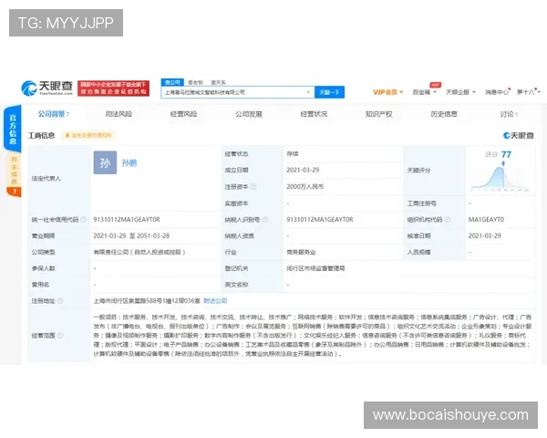
Task: Click the help icon next to 经营范围
Action: pyautogui.click(x=60, y=335)
